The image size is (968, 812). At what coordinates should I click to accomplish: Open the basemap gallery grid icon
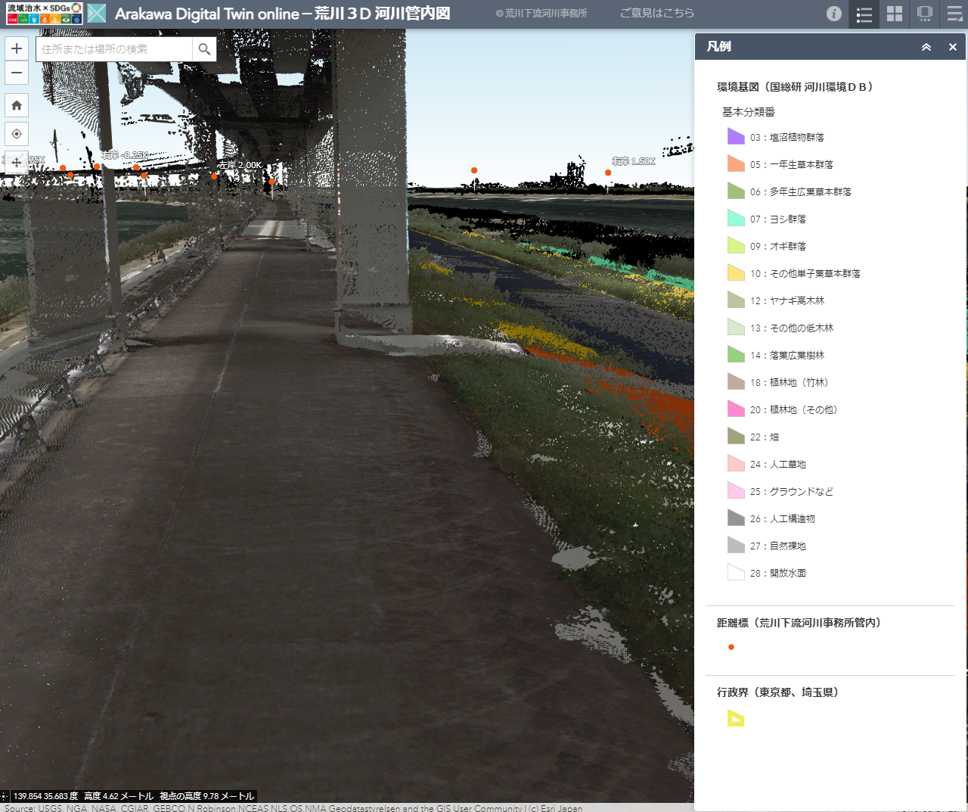point(894,14)
